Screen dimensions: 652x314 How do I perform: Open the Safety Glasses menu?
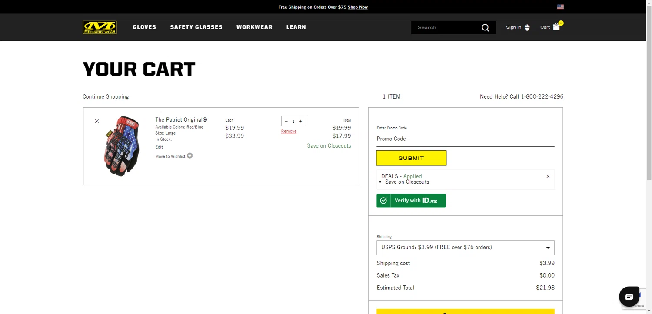[196, 27]
